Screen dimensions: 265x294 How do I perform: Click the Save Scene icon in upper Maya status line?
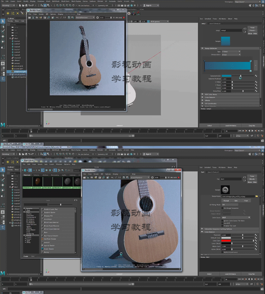[x=26, y=5]
